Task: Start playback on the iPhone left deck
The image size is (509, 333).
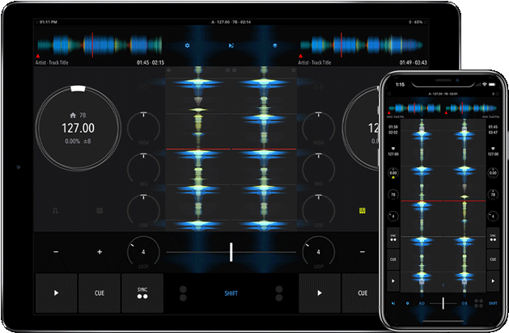Action: point(393,281)
